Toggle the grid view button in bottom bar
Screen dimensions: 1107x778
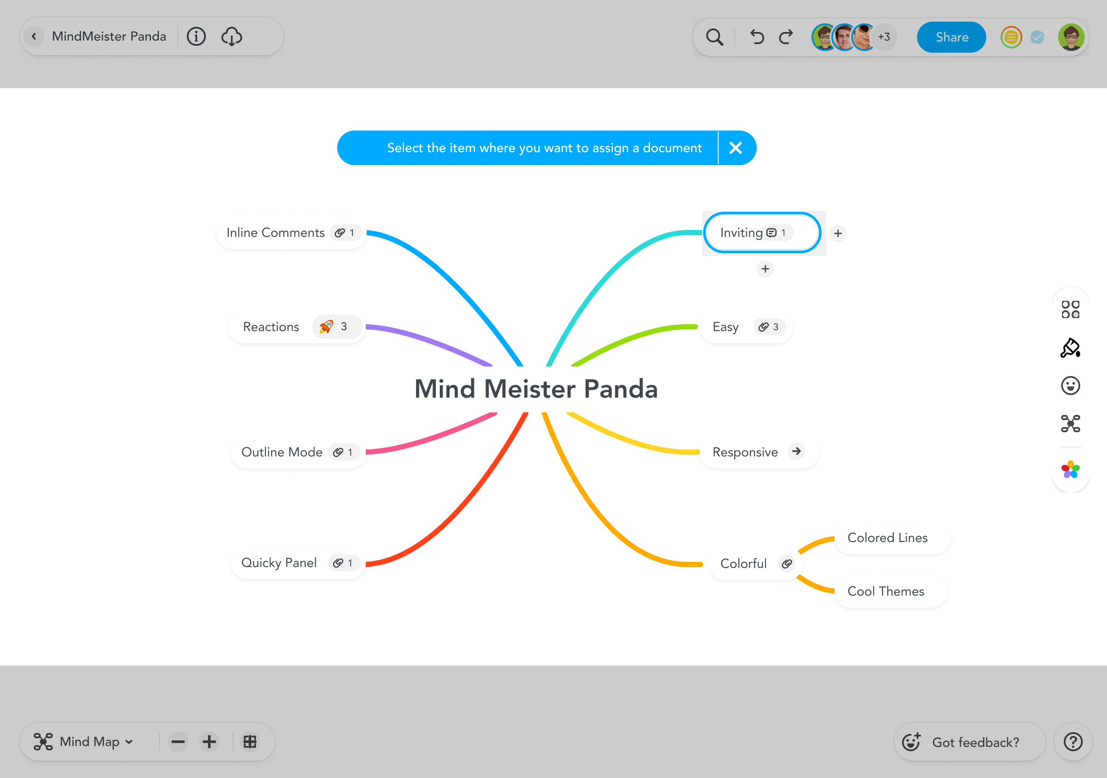[250, 741]
